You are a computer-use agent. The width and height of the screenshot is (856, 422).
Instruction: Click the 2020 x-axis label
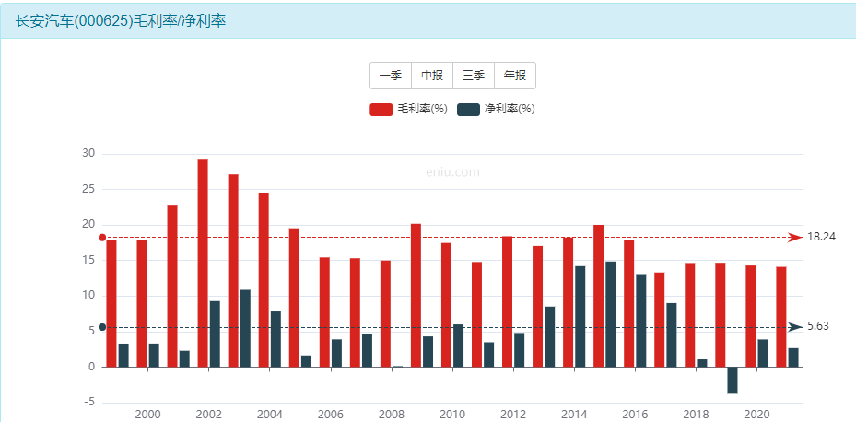[x=757, y=415]
